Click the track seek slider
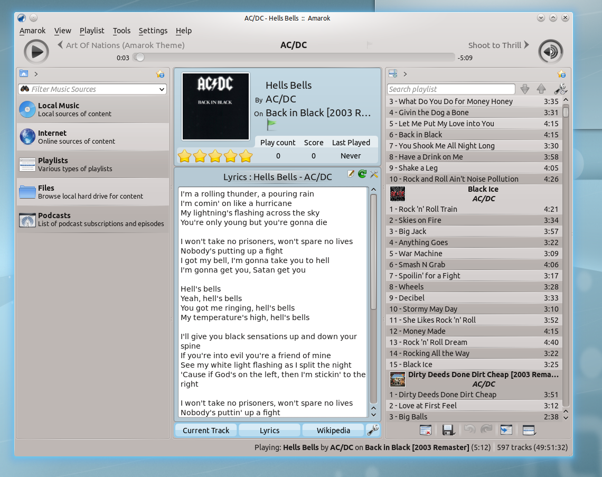 tap(139, 57)
